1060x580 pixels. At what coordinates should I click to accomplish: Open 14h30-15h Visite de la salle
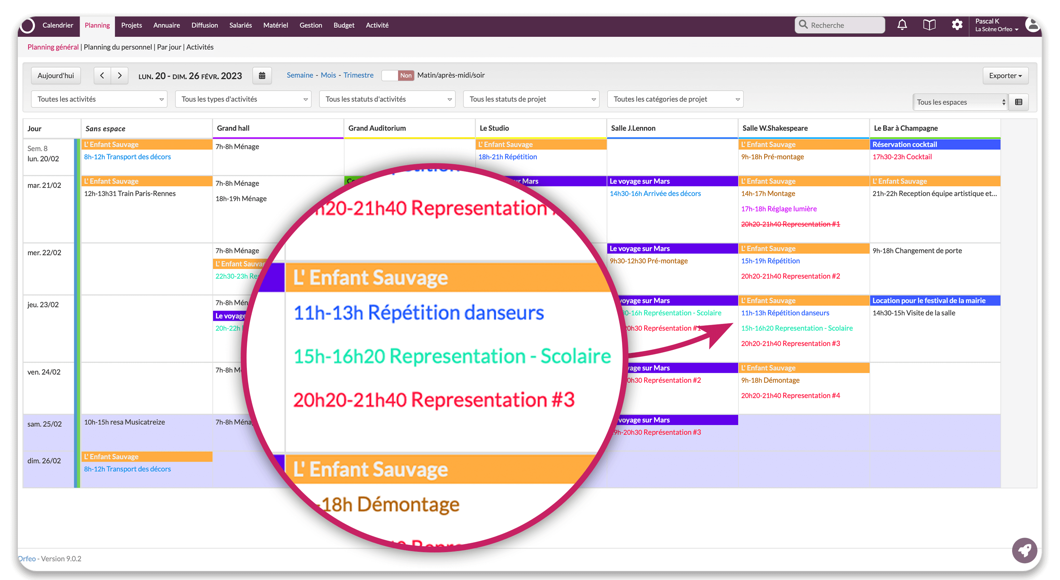pos(914,313)
